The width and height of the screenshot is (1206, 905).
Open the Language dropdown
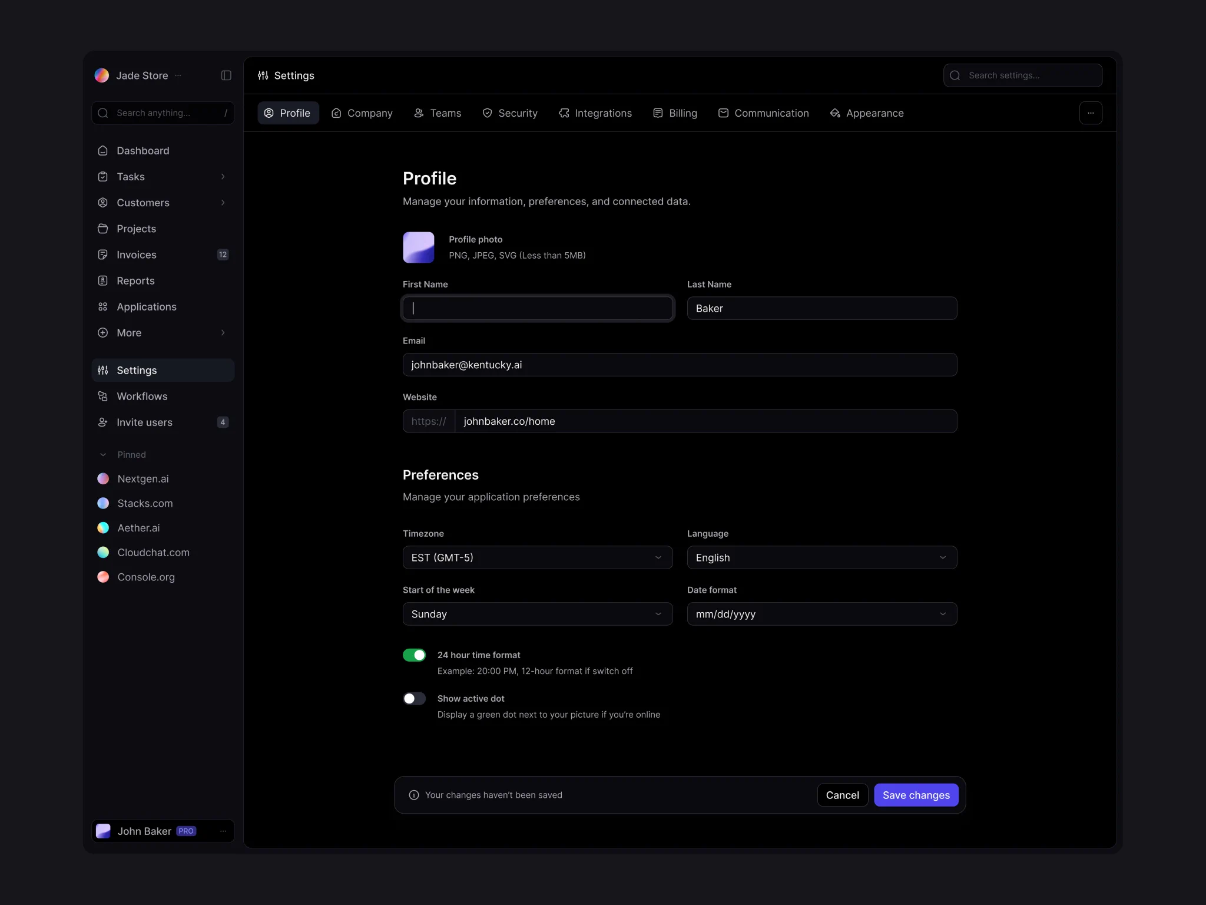[x=822, y=557]
